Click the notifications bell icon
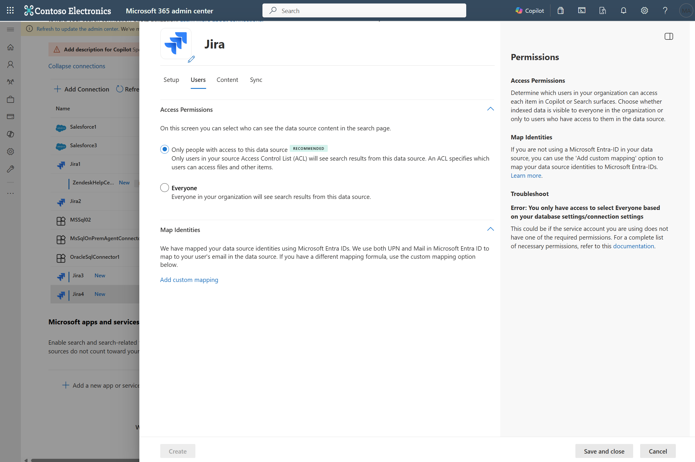Image resolution: width=695 pixels, height=462 pixels. [x=623, y=11]
